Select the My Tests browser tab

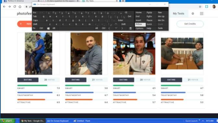[x=100, y=1]
